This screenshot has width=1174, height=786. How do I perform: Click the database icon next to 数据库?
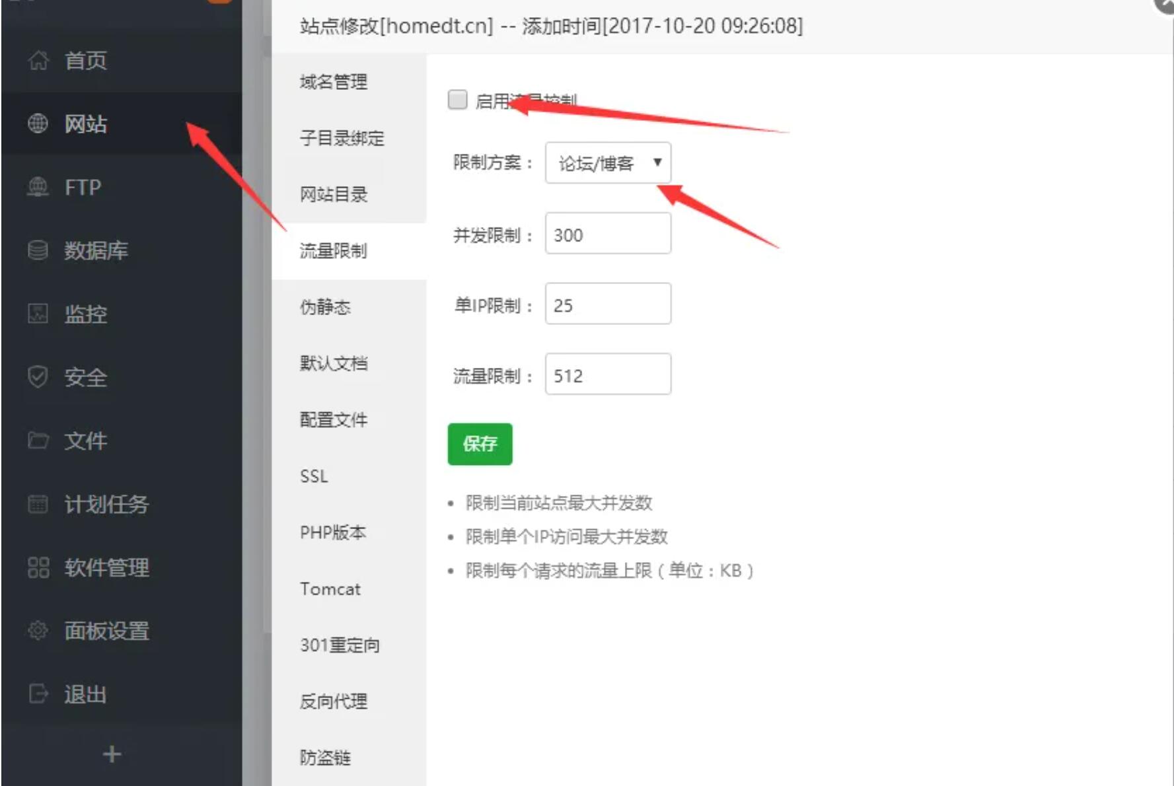[x=38, y=250]
